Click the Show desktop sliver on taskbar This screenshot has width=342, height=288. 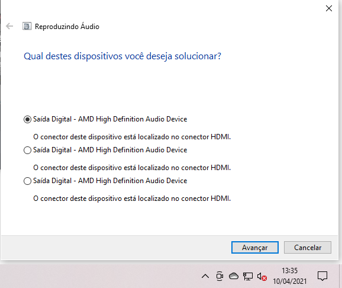340,276
